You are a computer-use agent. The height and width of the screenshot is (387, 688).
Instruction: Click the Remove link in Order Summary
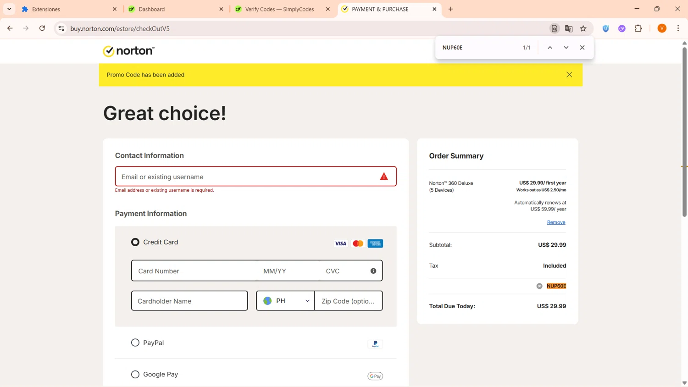556,222
